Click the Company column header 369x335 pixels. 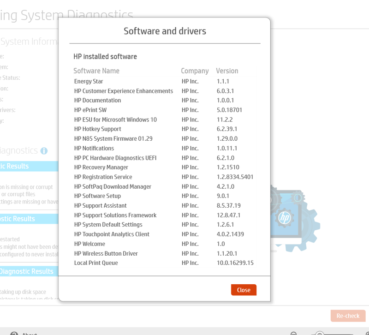click(x=195, y=71)
